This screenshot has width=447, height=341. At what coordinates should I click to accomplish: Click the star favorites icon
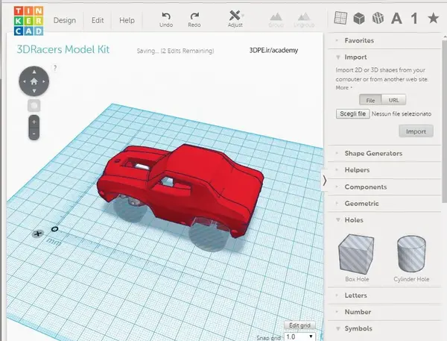434,18
